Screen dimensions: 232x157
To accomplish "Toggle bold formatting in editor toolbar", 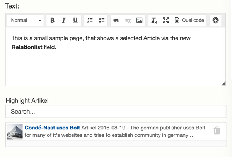I will point(52,20).
